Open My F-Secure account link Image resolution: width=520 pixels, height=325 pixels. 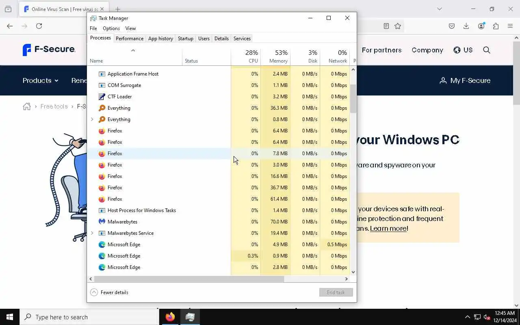coord(465,80)
